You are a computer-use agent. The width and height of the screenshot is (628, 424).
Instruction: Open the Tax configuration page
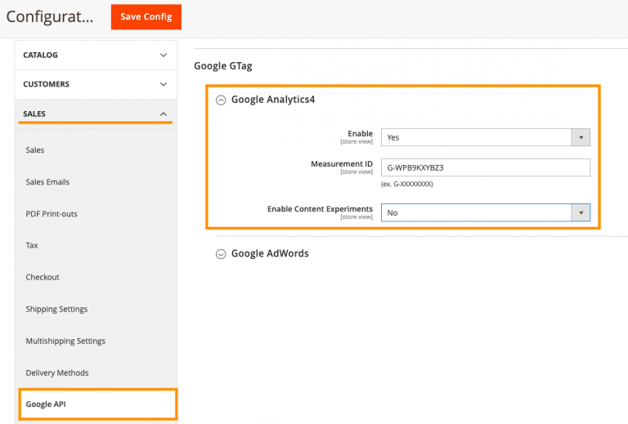click(32, 245)
